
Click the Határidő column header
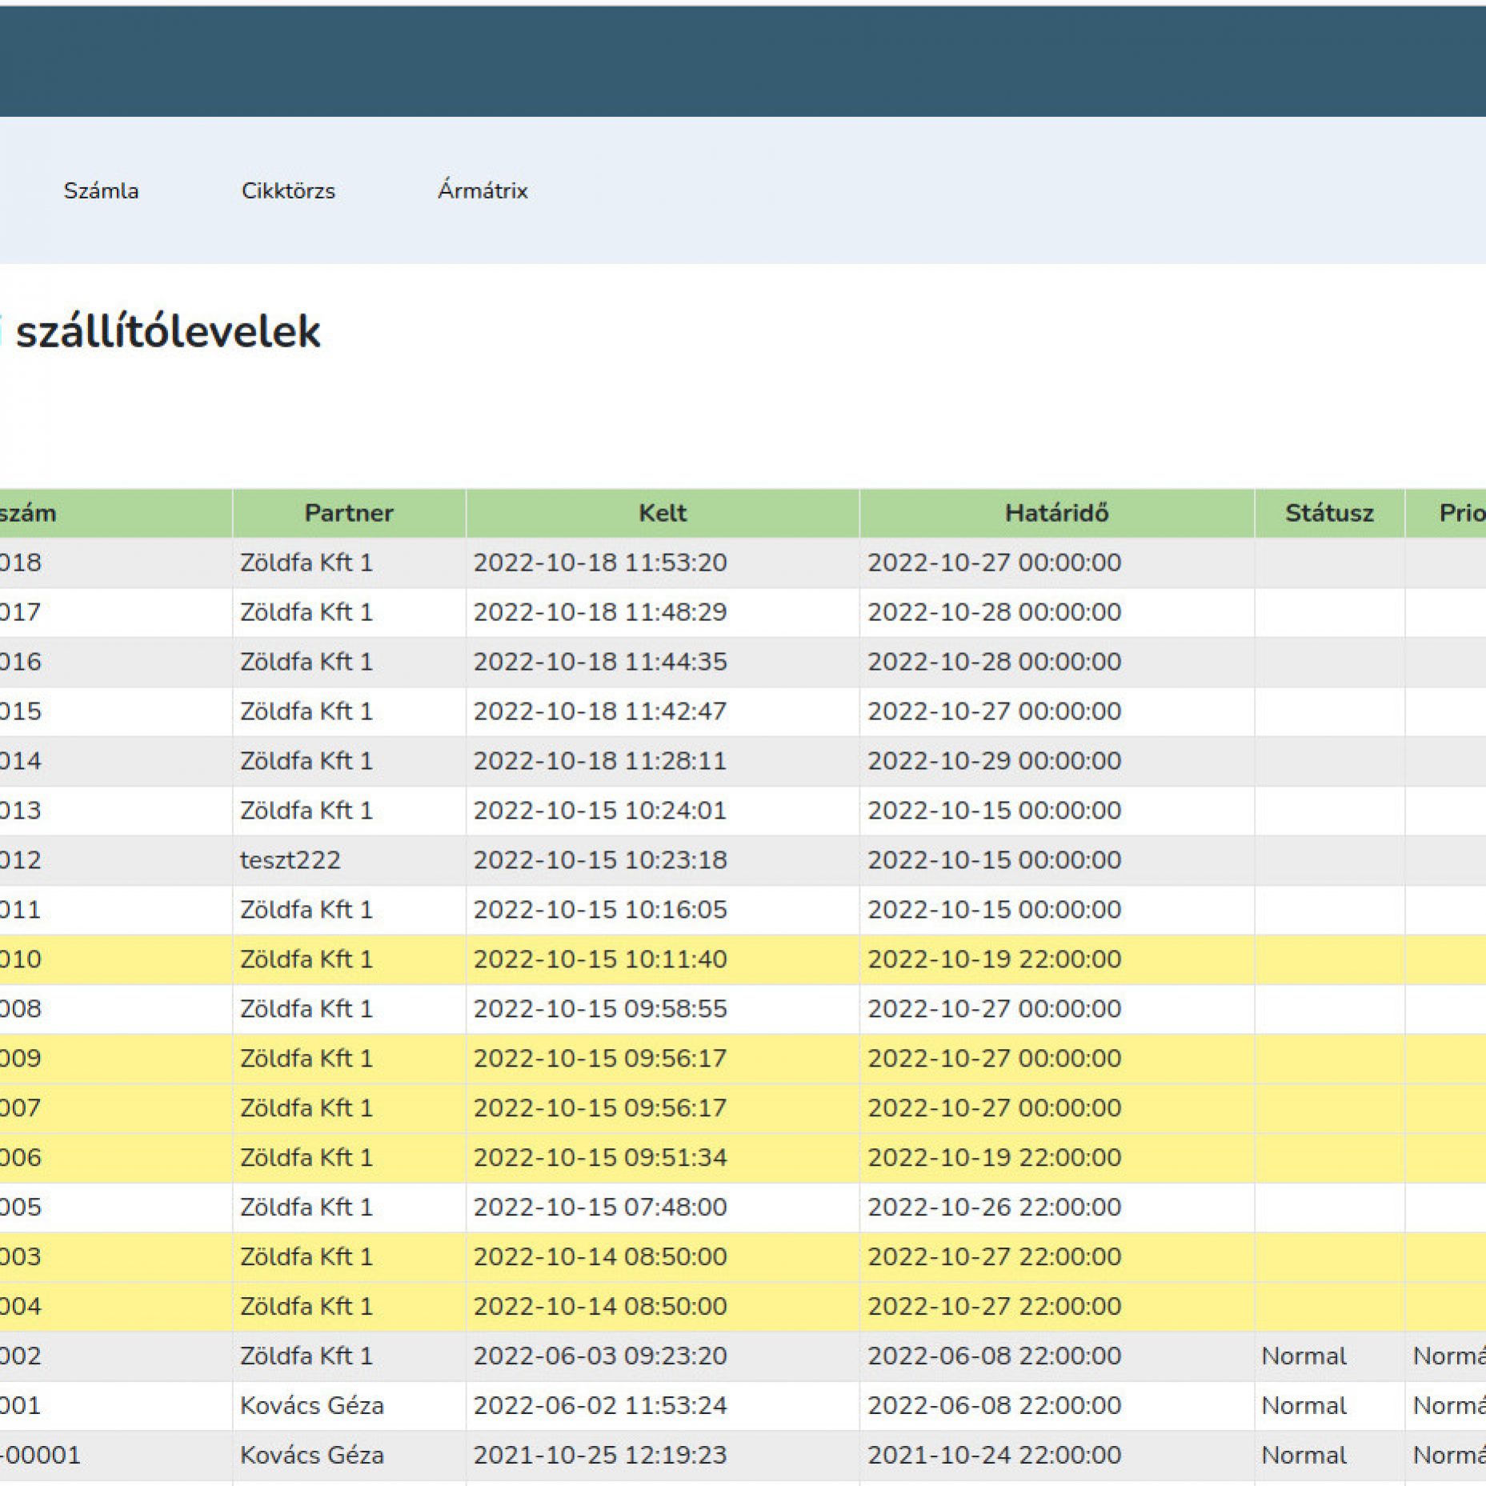pyautogui.click(x=1055, y=513)
